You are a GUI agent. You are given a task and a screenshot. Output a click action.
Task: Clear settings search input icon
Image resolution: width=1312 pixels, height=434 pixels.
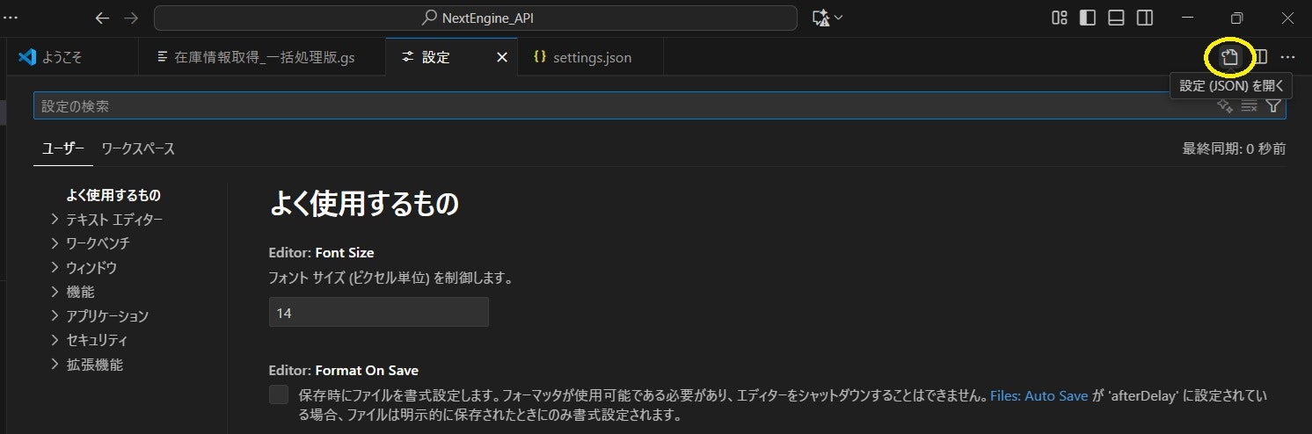(1249, 105)
